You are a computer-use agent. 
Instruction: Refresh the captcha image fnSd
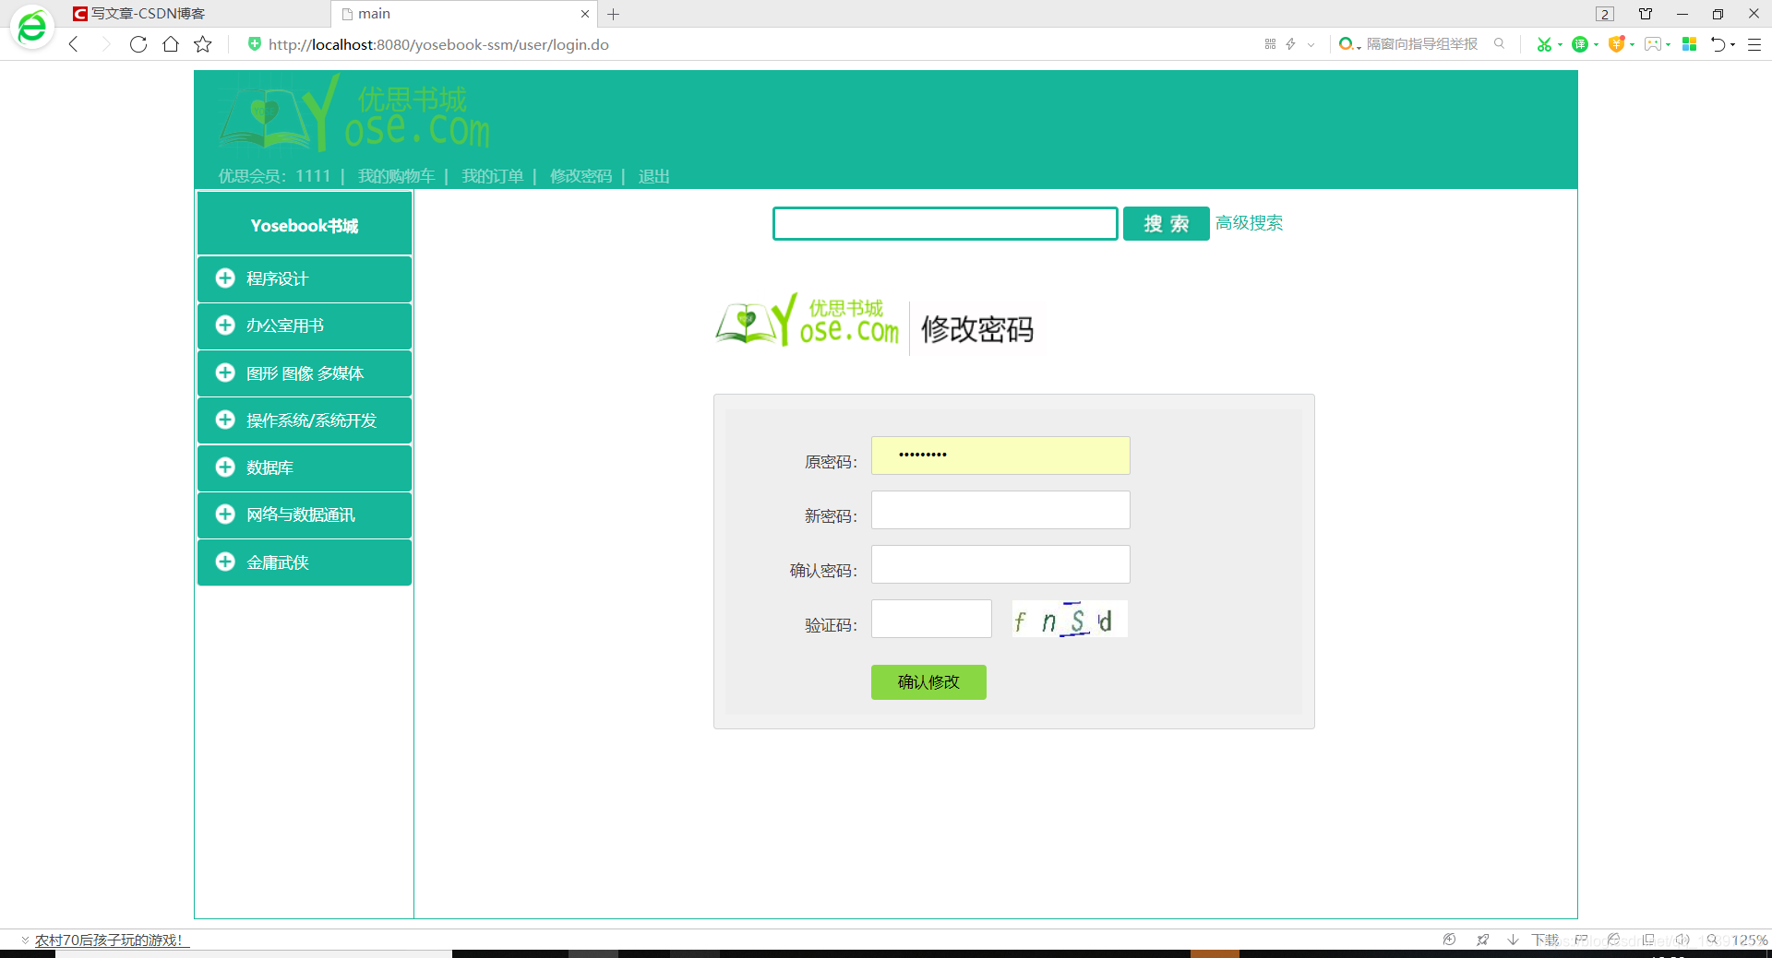coord(1070,619)
